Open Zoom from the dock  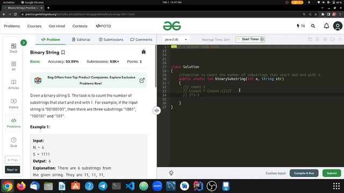pos(157,186)
